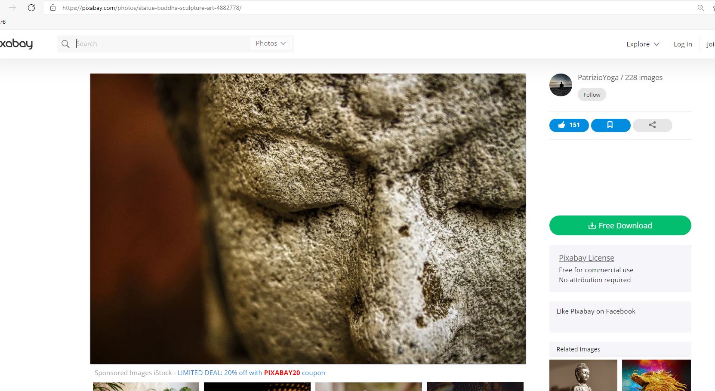Click the browser reload icon

click(x=31, y=8)
